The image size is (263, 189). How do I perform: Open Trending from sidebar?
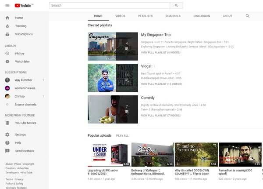point(21,26)
